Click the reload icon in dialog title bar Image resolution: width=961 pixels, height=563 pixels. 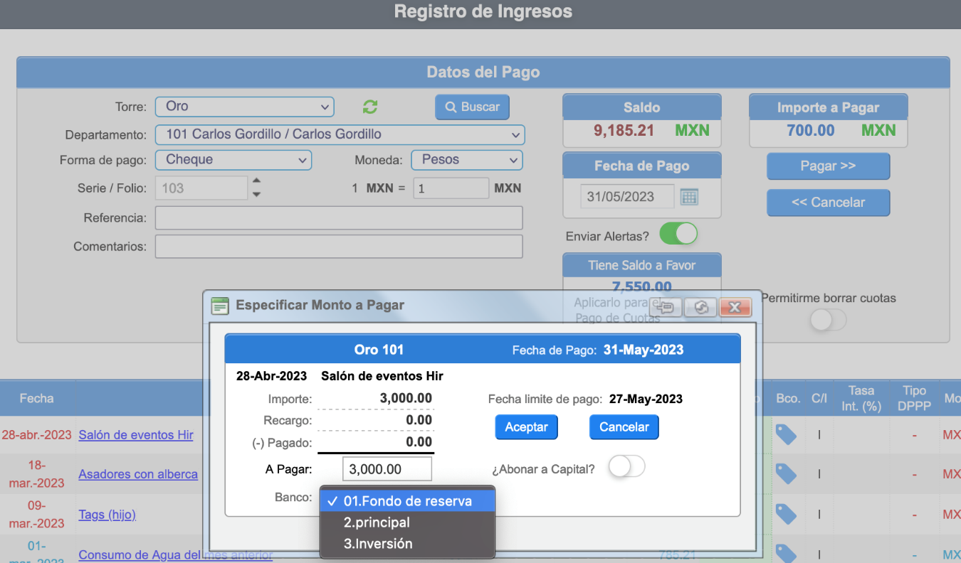tap(701, 307)
